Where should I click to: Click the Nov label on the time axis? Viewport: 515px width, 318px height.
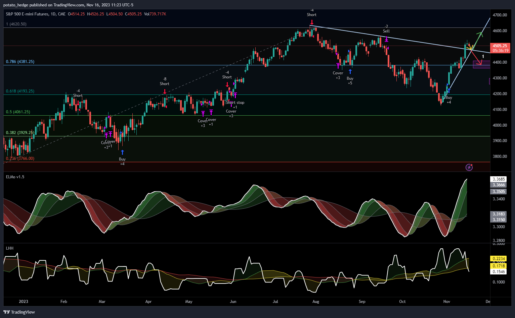(447, 302)
